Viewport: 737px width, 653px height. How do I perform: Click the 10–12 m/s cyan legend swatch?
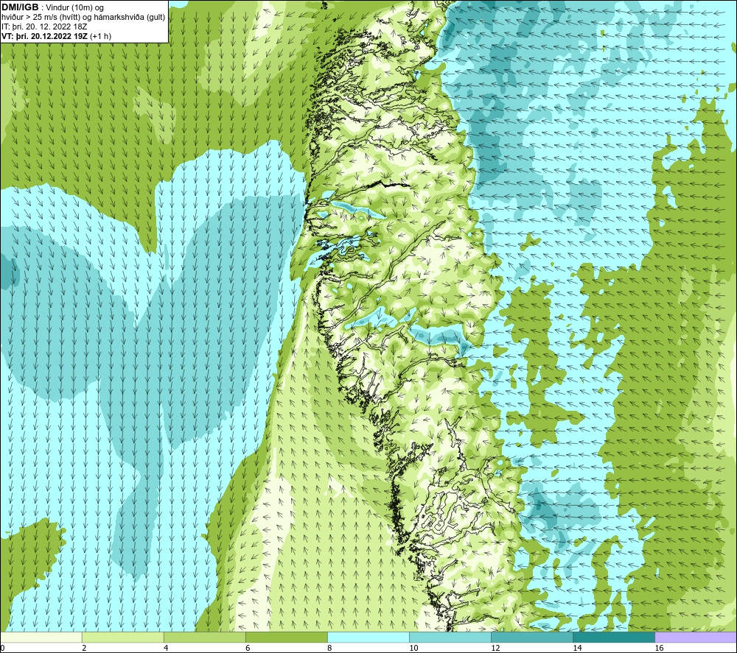[x=450, y=637]
